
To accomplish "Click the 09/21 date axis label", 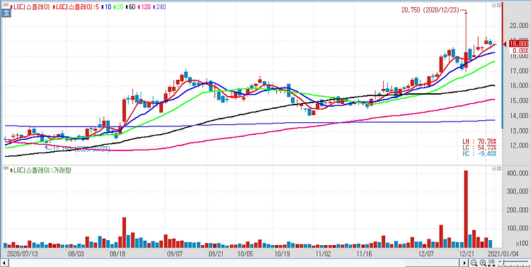I will pos(217,254).
